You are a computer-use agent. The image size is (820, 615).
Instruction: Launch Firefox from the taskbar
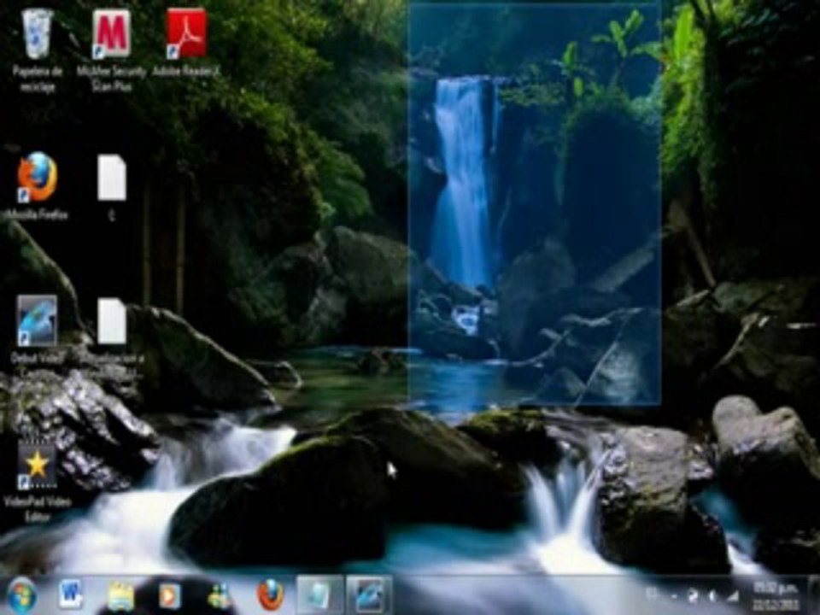coord(270,595)
